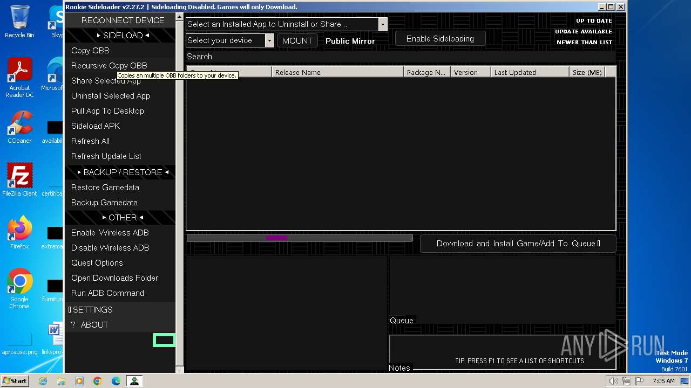Sort by Version column header

click(x=471, y=72)
